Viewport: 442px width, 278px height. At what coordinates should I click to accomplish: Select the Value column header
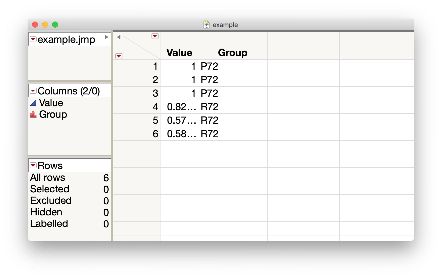pos(179,53)
